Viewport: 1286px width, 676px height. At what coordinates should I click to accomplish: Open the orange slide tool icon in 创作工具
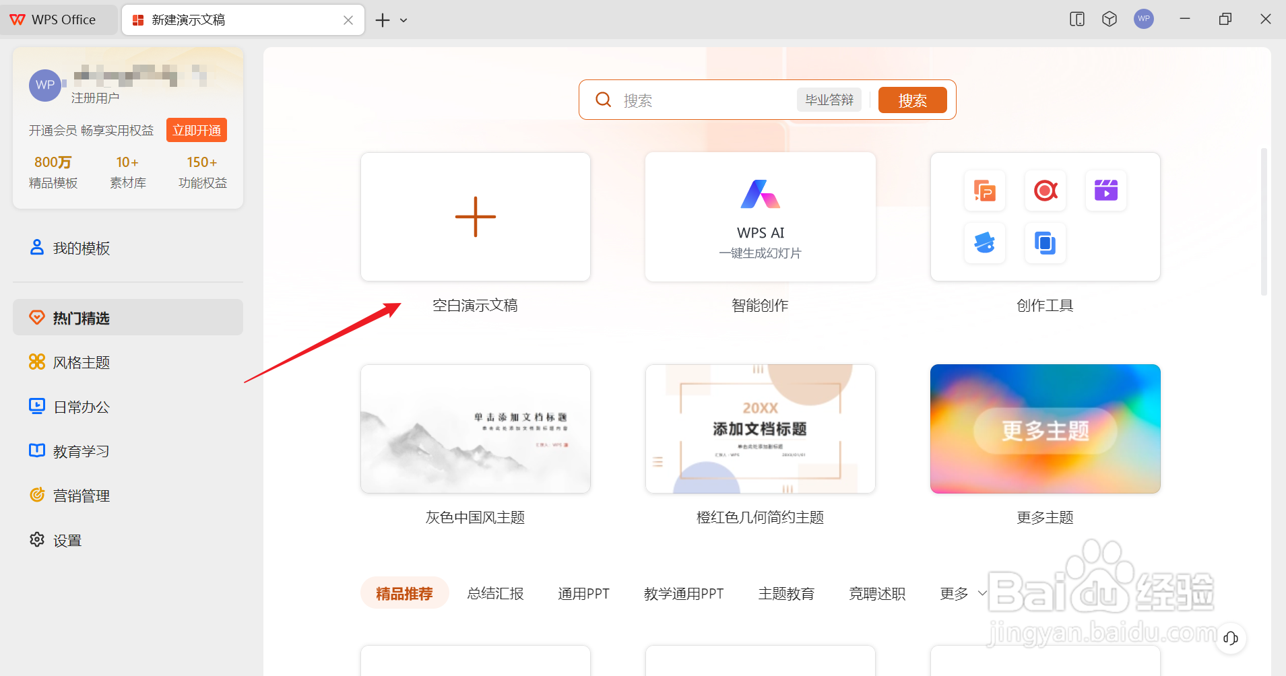(x=985, y=191)
